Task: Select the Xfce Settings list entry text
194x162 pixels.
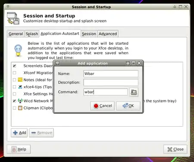Action: 38,94
